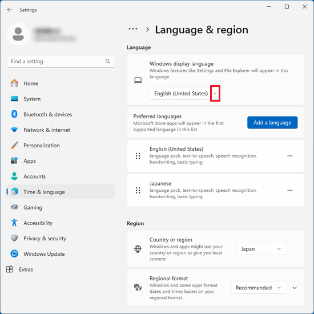The height and width of the screenshot is (314, 314).
Task: Close the Settings window
Action: (304, 7)
